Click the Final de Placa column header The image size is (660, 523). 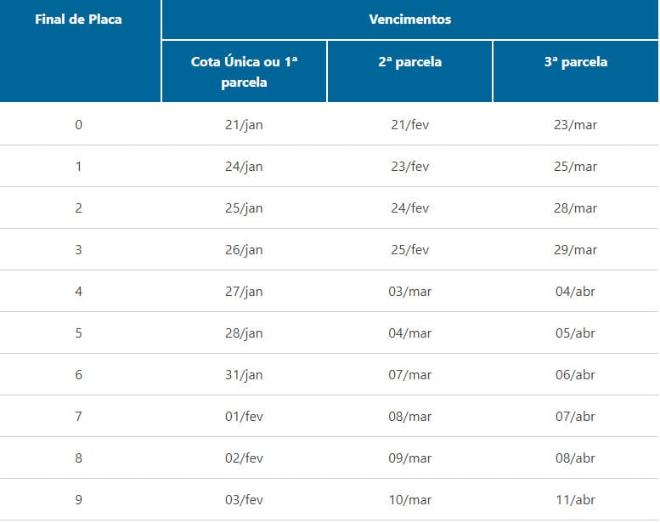coord(78,19)
